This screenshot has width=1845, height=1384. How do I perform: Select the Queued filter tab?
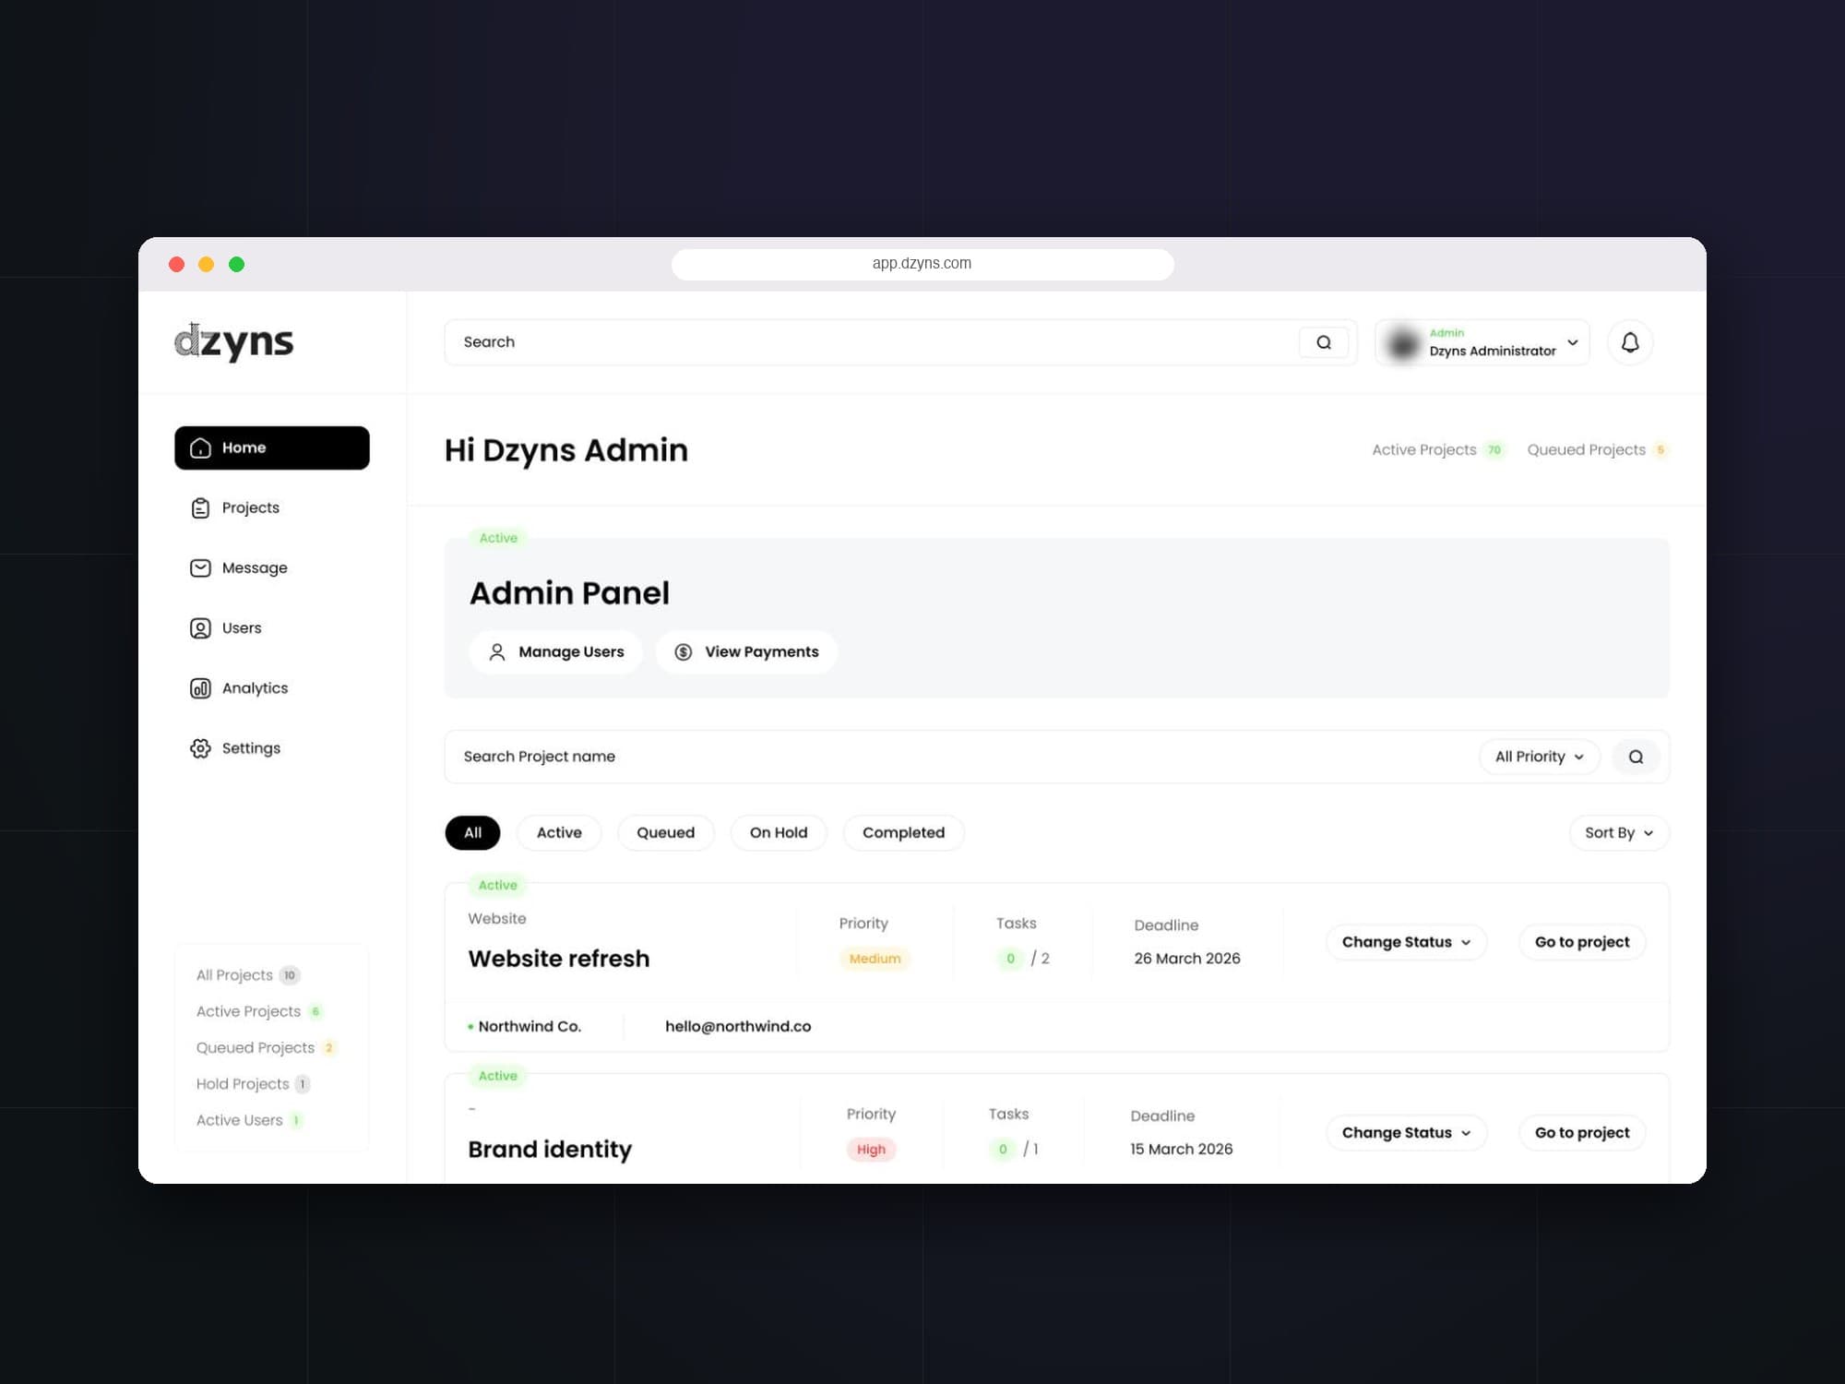(665, 833)
